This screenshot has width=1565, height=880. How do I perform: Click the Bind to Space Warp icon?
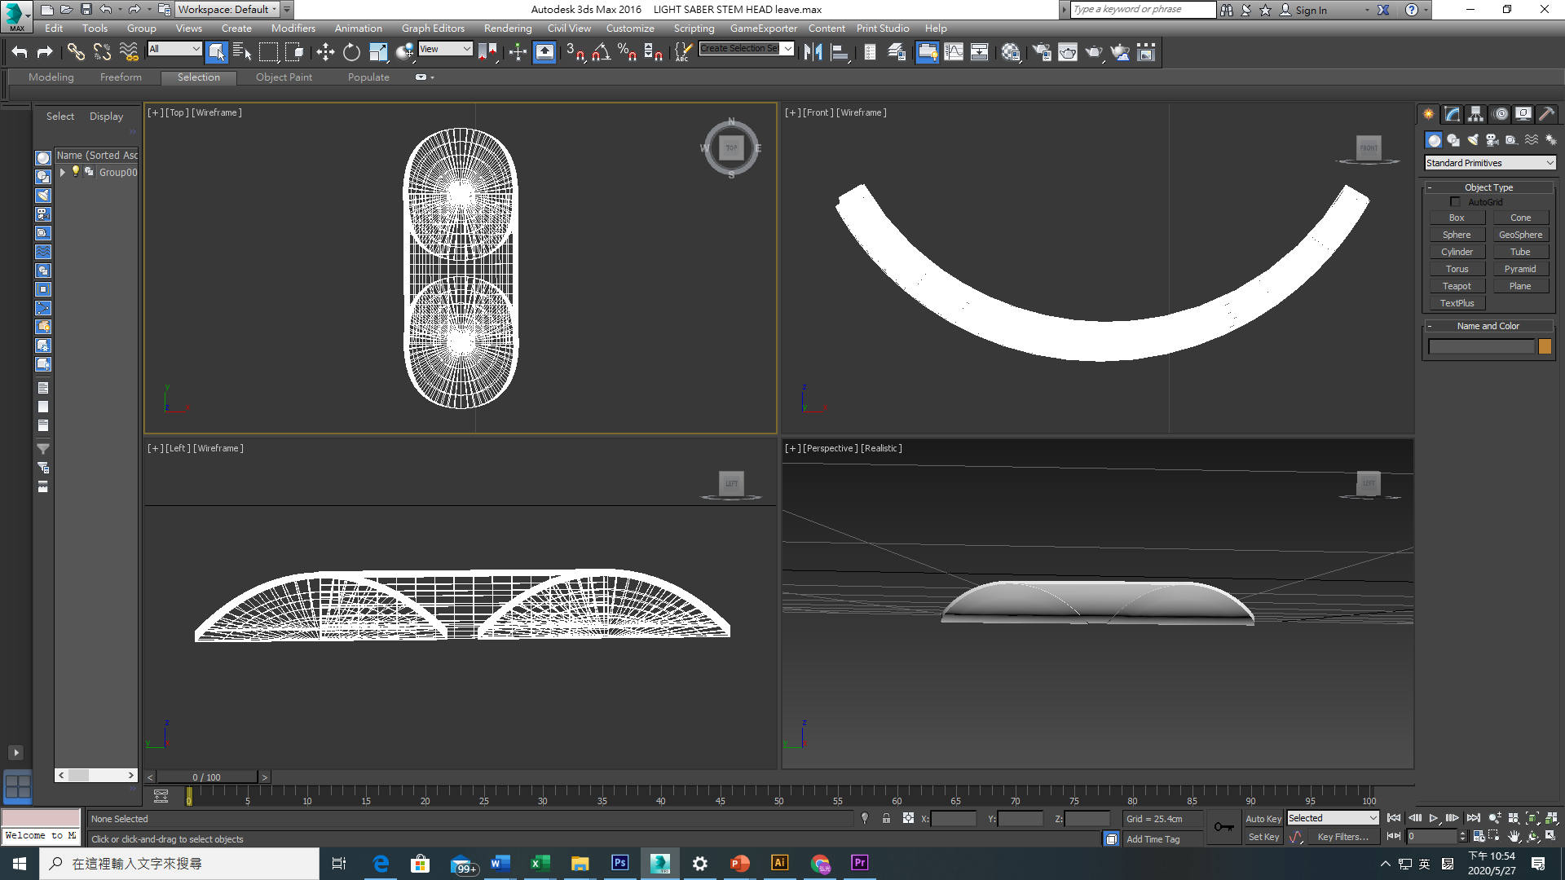tap(129, 52)
